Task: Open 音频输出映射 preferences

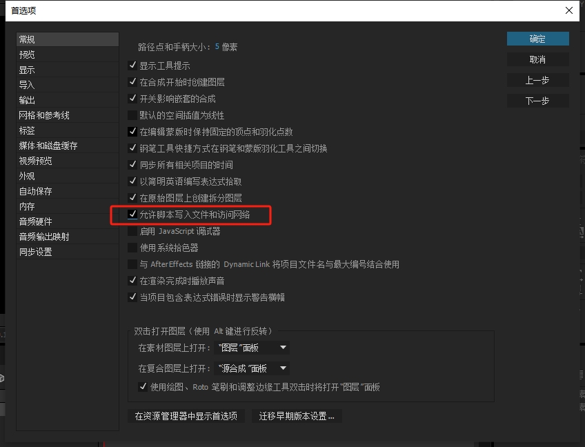Action: coord(68,237)
